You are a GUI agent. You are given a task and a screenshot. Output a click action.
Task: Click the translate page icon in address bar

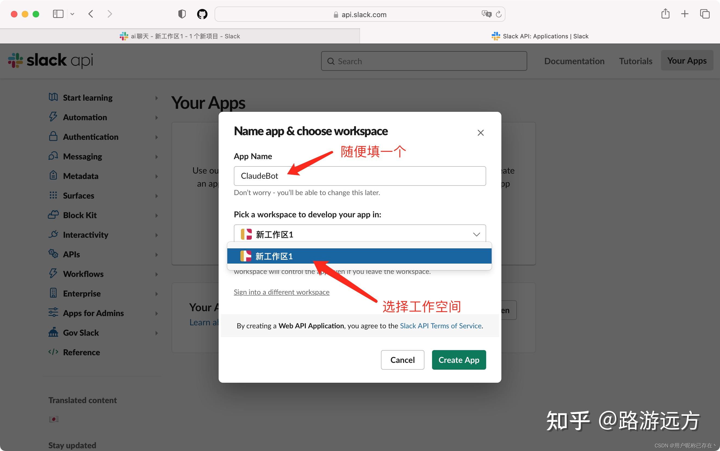click(486, 14)
